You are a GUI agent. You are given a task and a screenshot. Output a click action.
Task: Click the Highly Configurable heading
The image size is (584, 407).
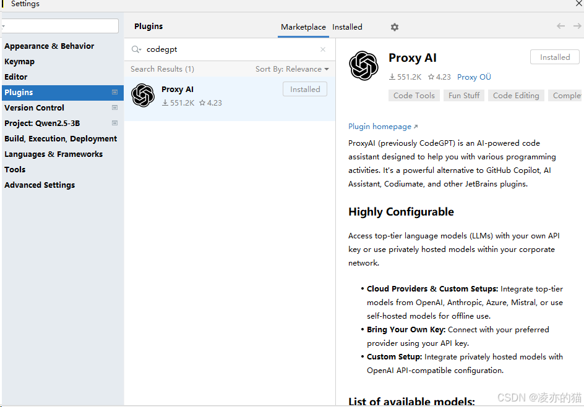[x=401, y=212]
